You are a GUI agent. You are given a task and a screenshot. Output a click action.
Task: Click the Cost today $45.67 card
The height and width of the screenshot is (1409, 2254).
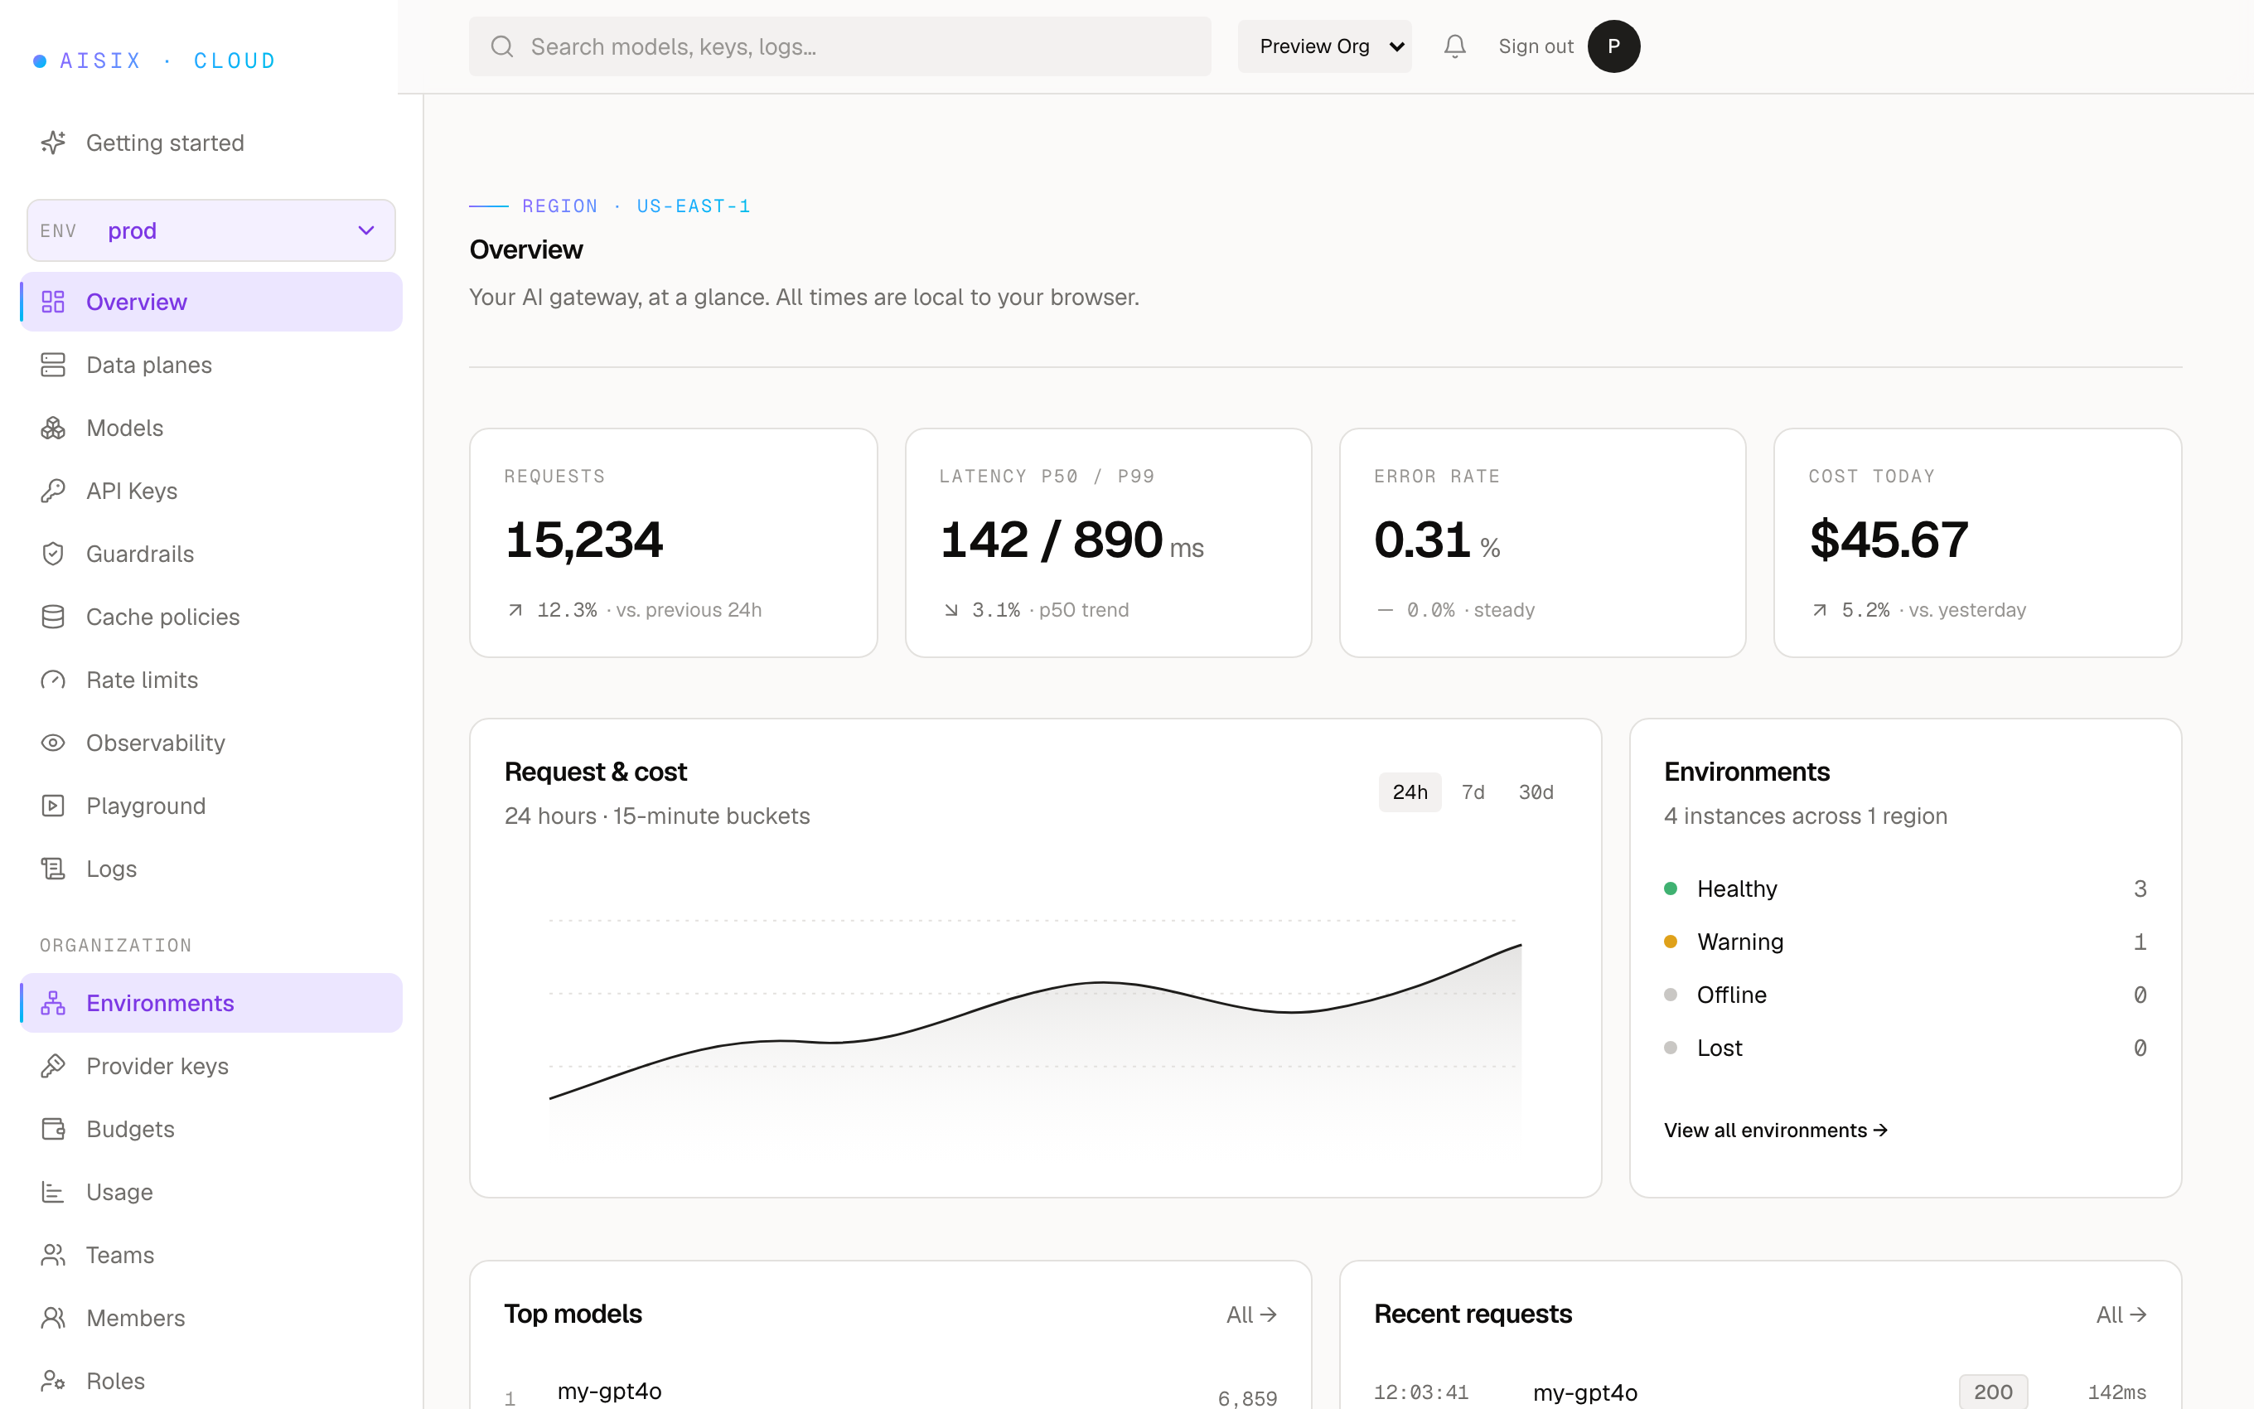pos(1977,542)
